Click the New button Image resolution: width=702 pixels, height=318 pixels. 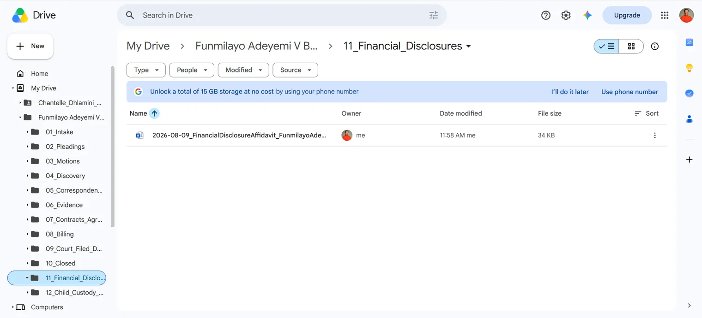(30, 46)
